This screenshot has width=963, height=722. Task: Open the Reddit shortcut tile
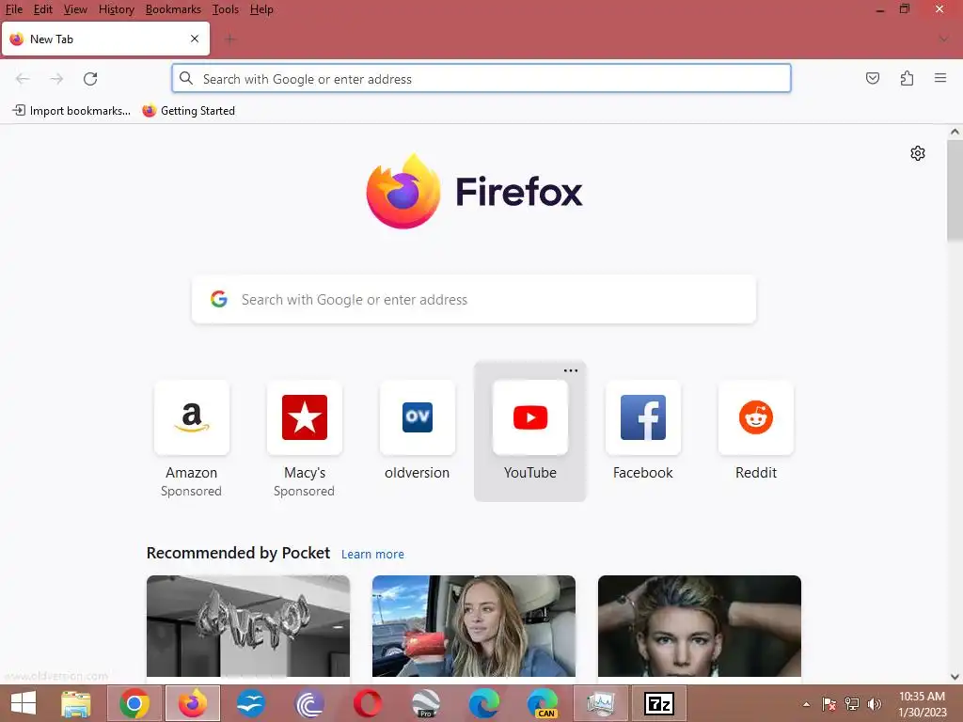(x=756, y=417)
